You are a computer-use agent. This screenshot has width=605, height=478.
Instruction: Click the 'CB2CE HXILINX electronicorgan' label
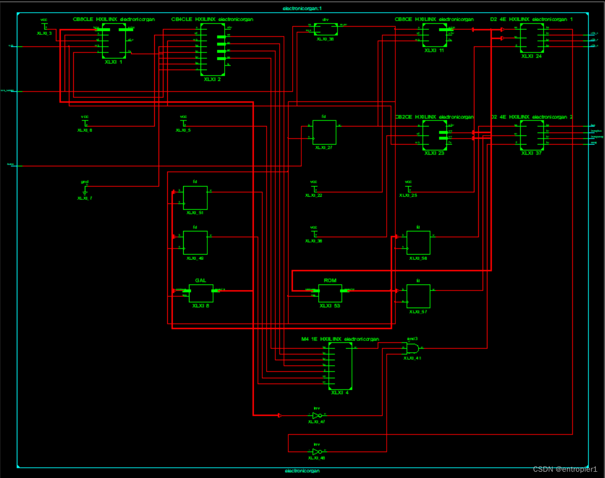coord(434,117)
